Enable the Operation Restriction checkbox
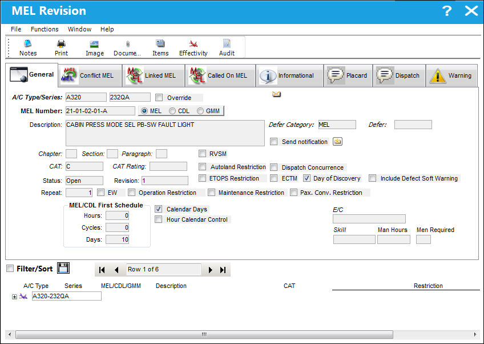This screenshot has width=484, height=344. 131,193
